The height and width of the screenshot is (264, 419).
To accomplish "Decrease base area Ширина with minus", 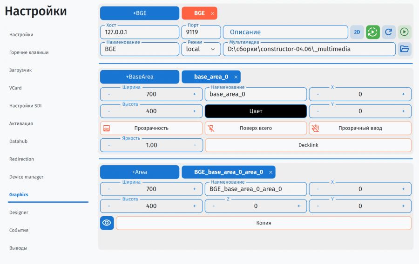I will pos(109,94).
